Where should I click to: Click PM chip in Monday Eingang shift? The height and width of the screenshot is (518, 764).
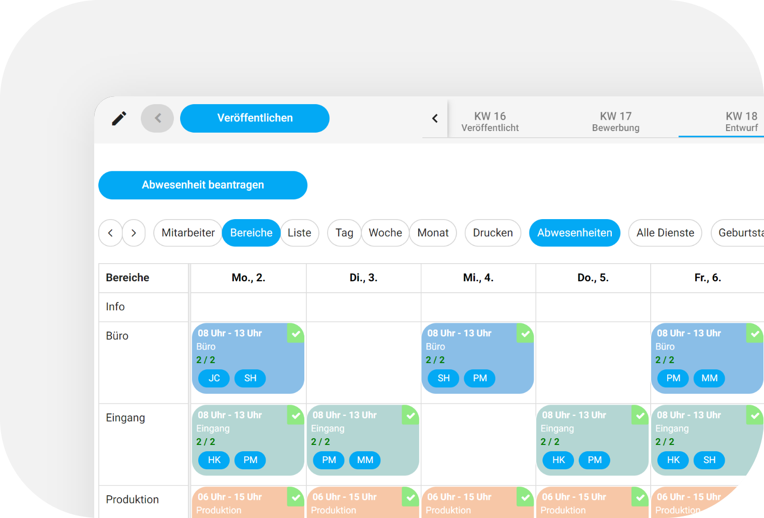[250, 460]
